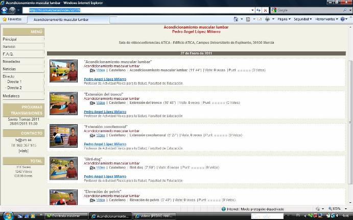This screenshot has width=353, height=220.
Task: Open Directo 1 in the sidebar
Action: click(14, 81)
